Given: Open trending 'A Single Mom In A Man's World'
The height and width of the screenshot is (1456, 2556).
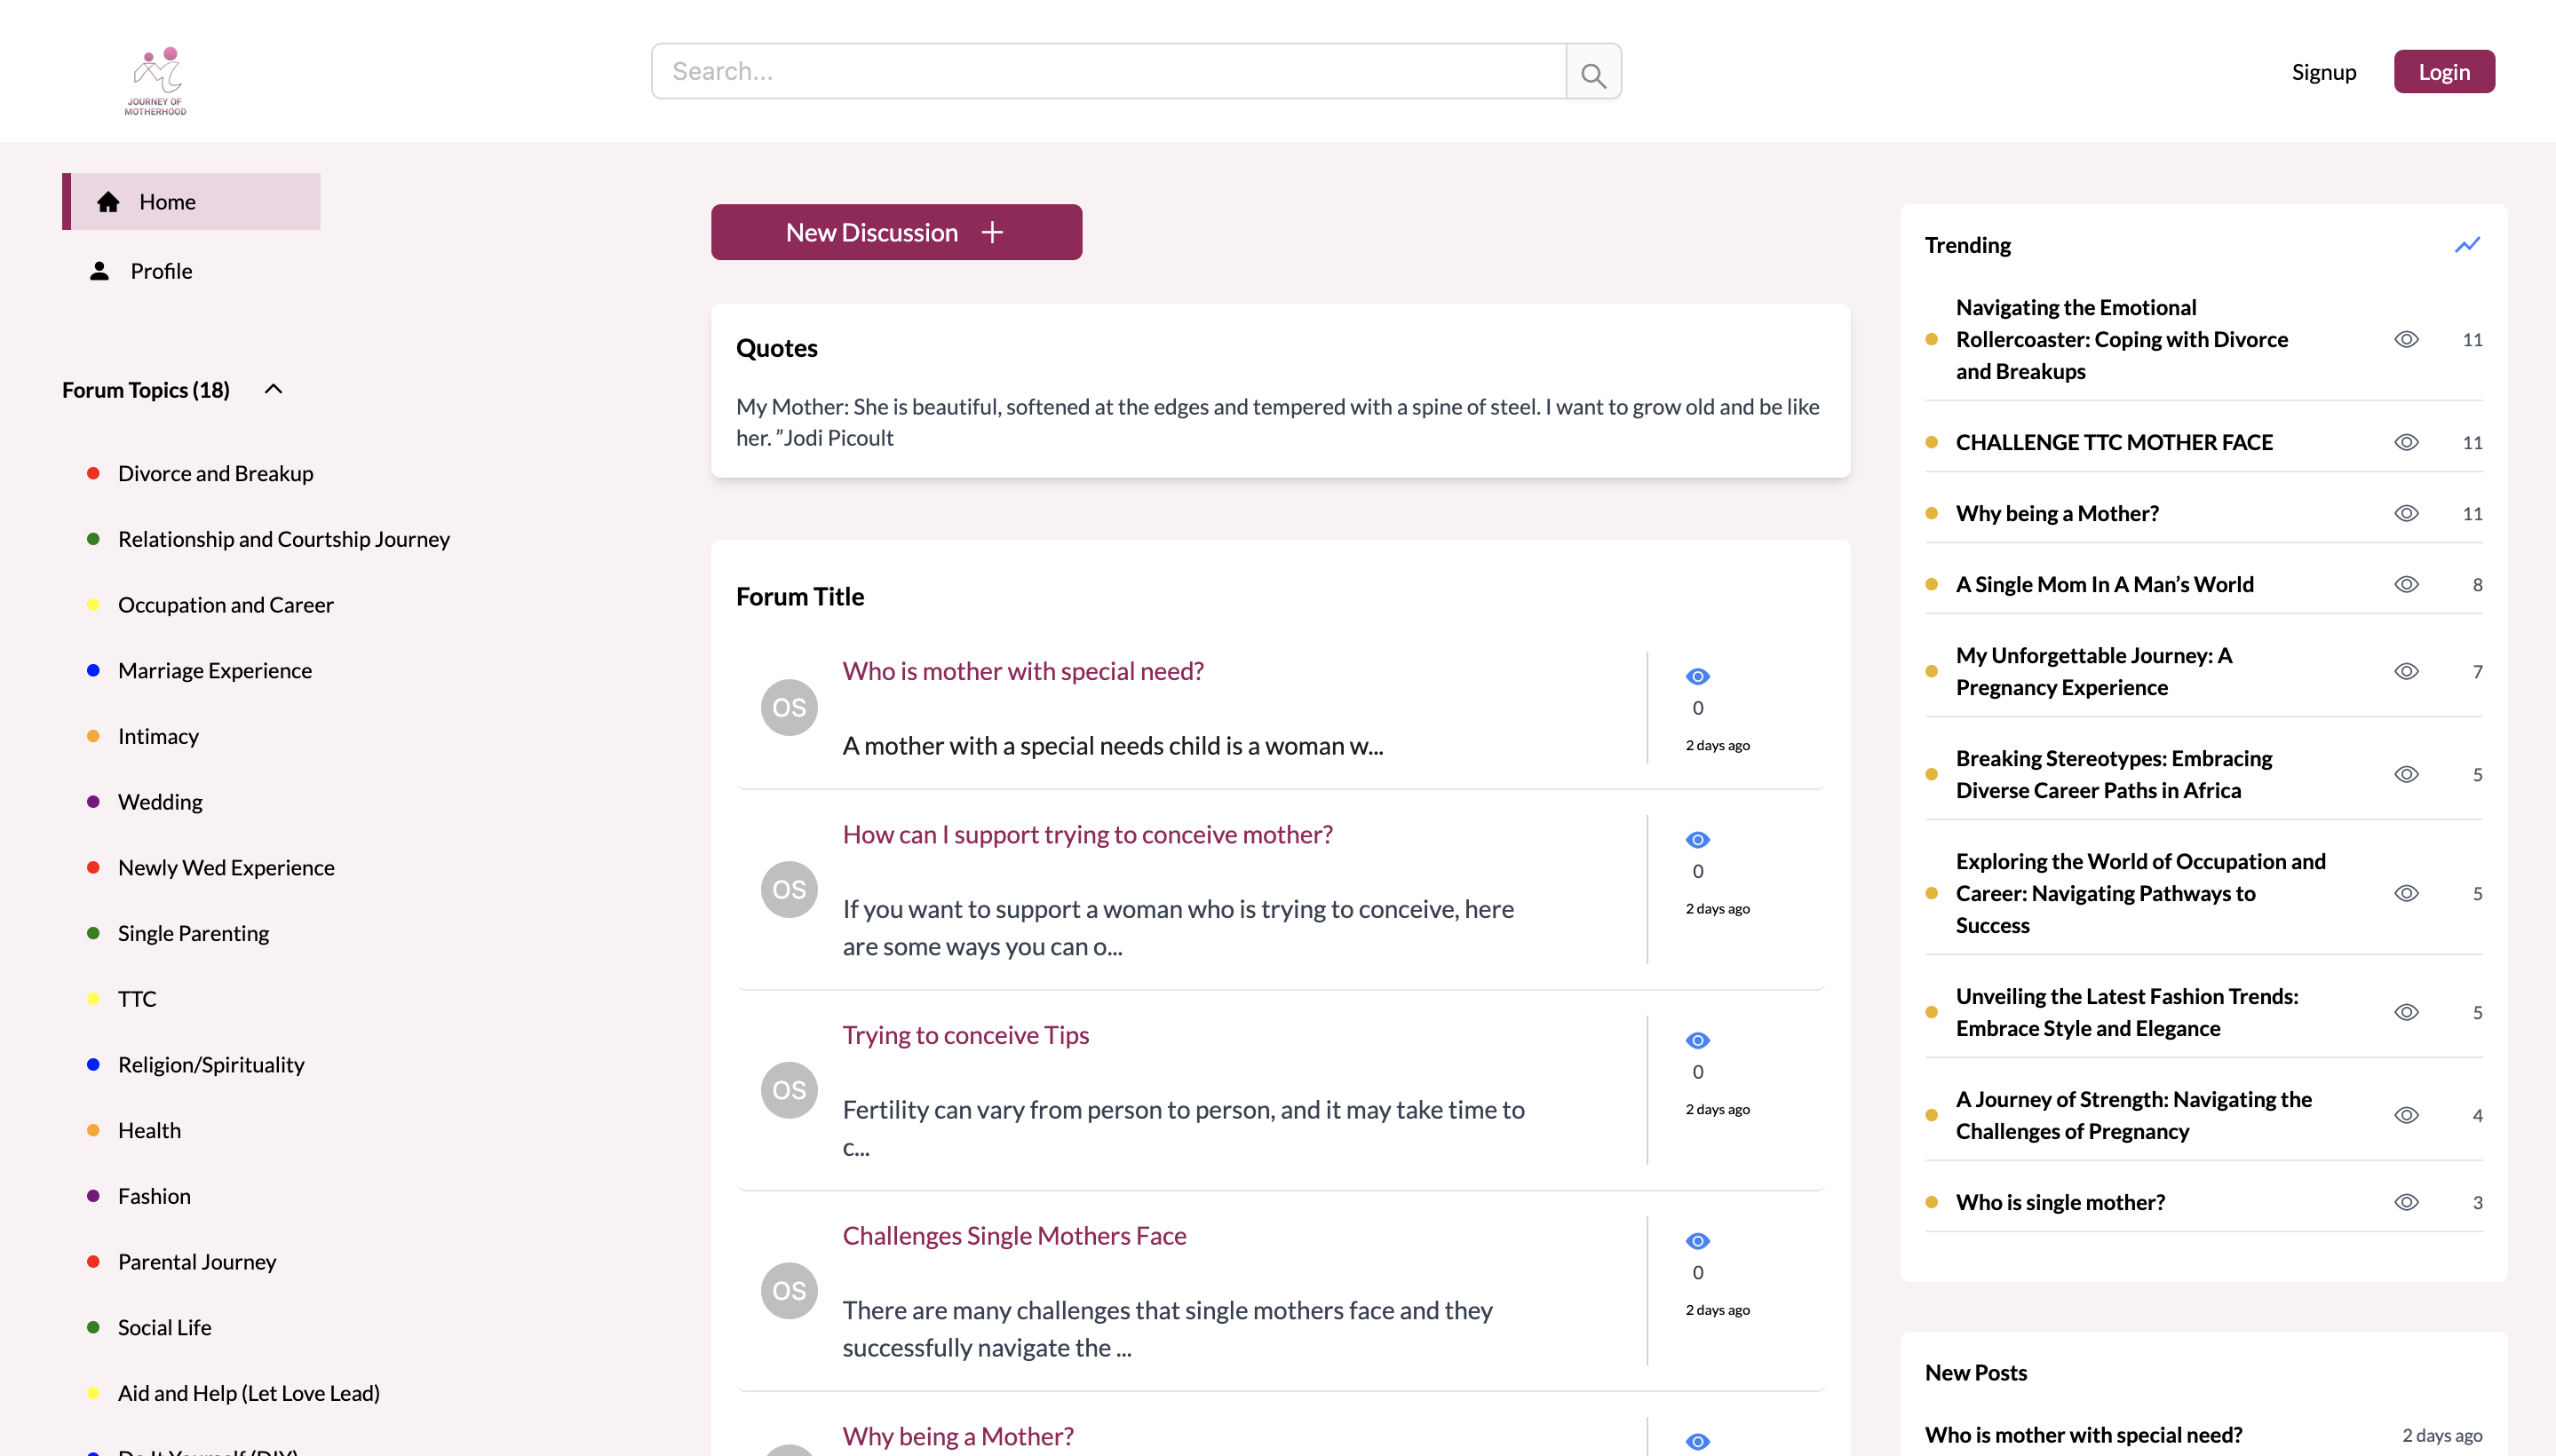Looking at the screenshot, I should [2104, 584].
